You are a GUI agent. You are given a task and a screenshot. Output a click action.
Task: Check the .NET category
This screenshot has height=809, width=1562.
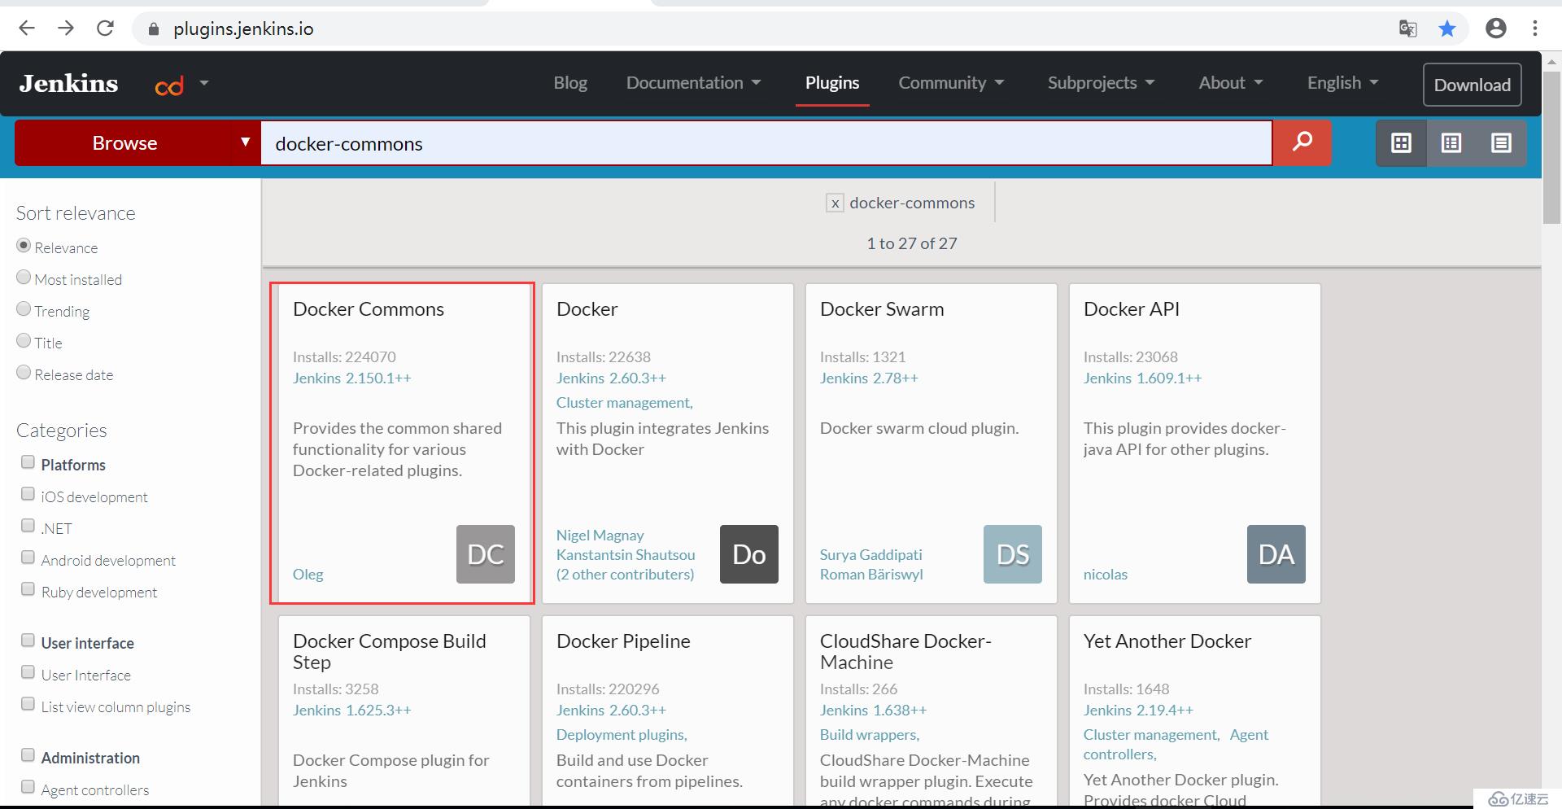point(28,526)
